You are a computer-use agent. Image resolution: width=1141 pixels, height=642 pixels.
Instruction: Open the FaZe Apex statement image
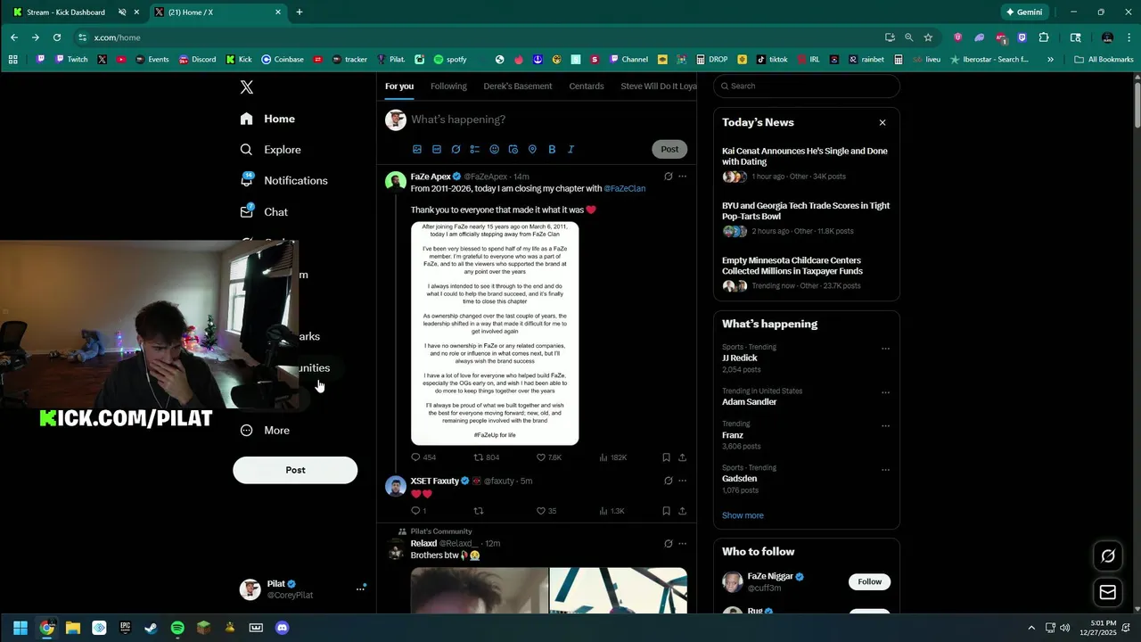pos(495,333)
